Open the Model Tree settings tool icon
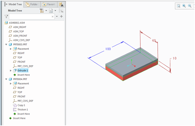The height and width of the screenshot is (126, 195). 42,11
